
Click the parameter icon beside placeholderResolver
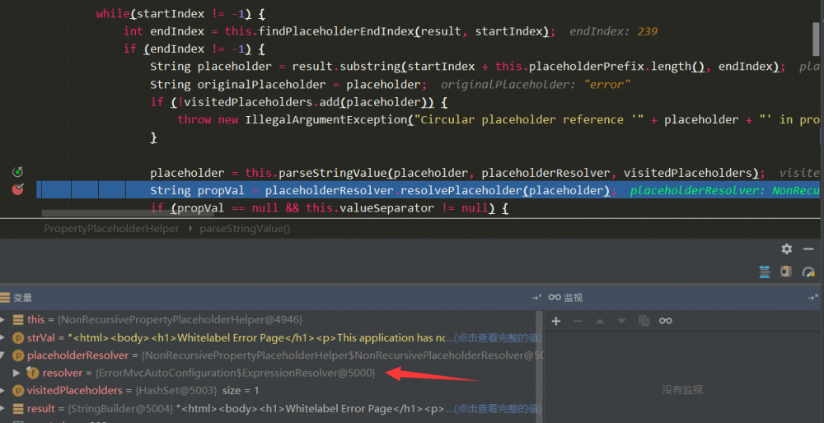(18, 356)
